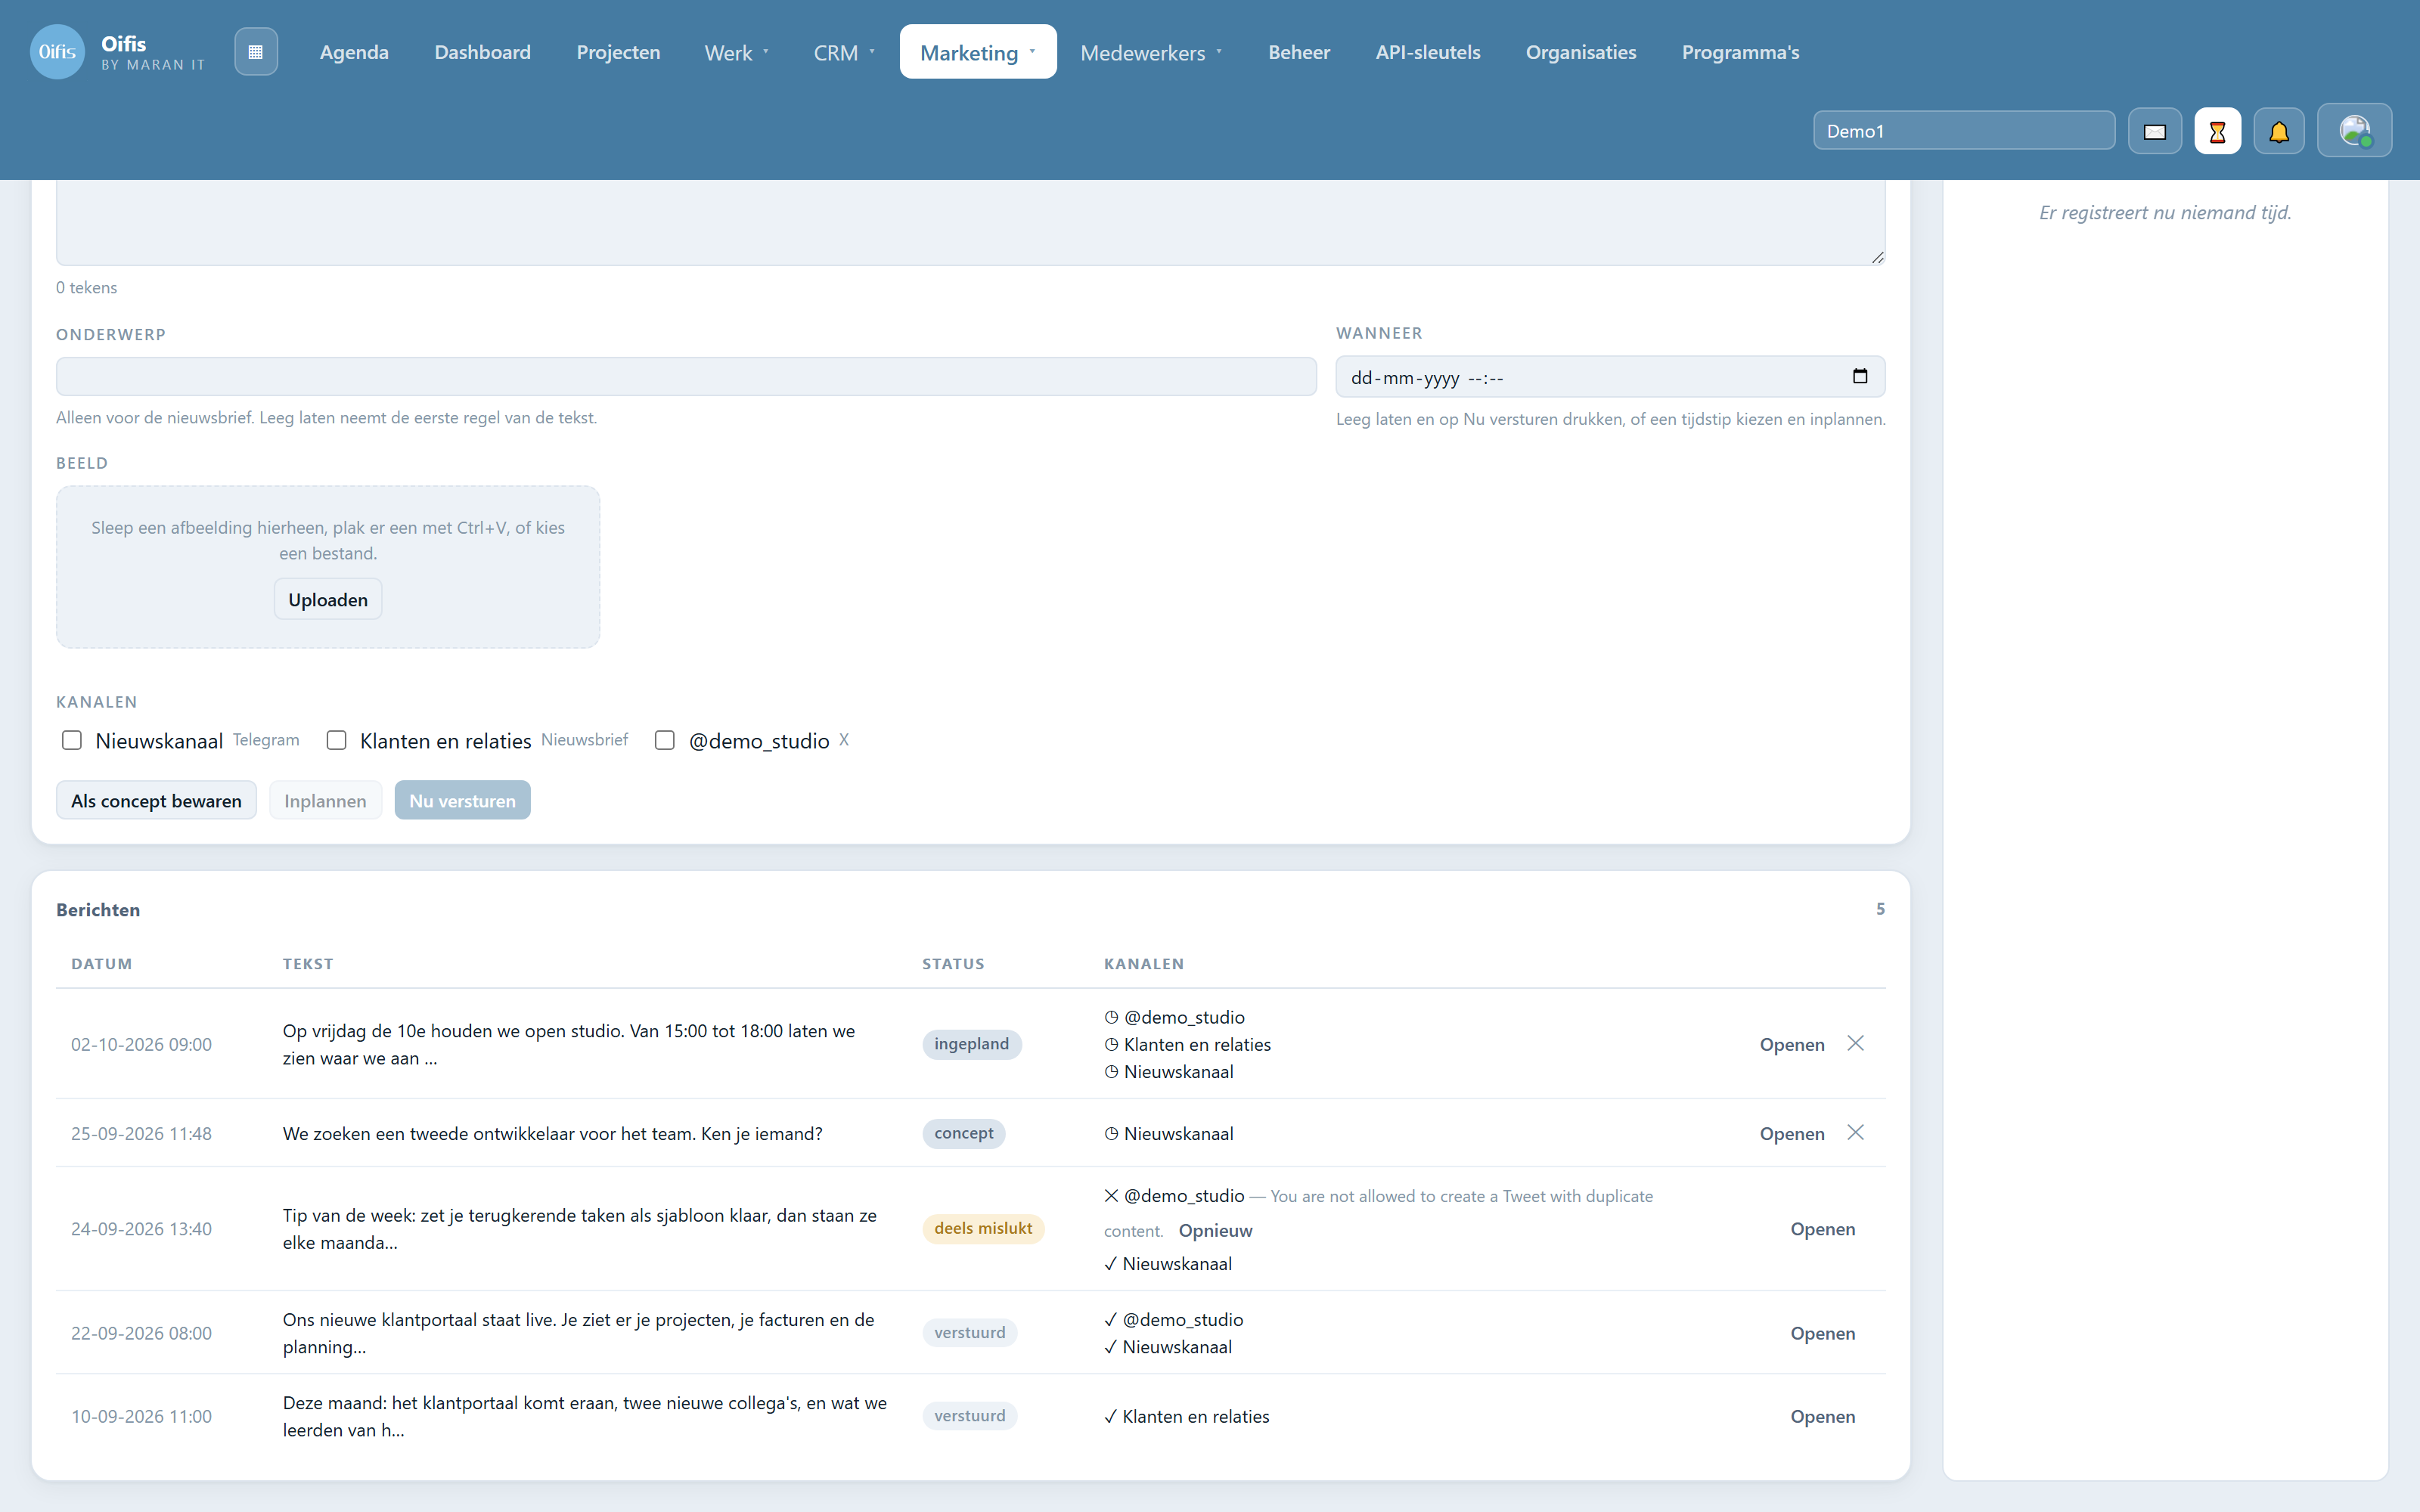Viewport: 2420px width, 1512px height.
Task: Open the notifications bell
Action: click(x=2279, y=131)
